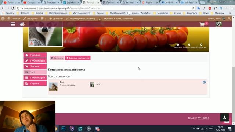
Task: Click avatar upload icon on profile photo
Action: pyautogui.click(x=32, y=43)
